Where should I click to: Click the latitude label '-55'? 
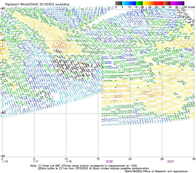[x=2, y=113]
